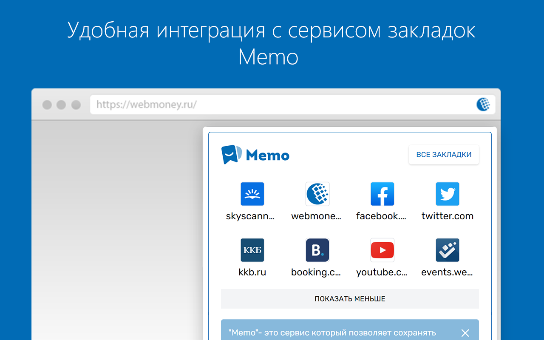Open the youtube bookmark icon

pyautogui.click(x=382, y=250)
